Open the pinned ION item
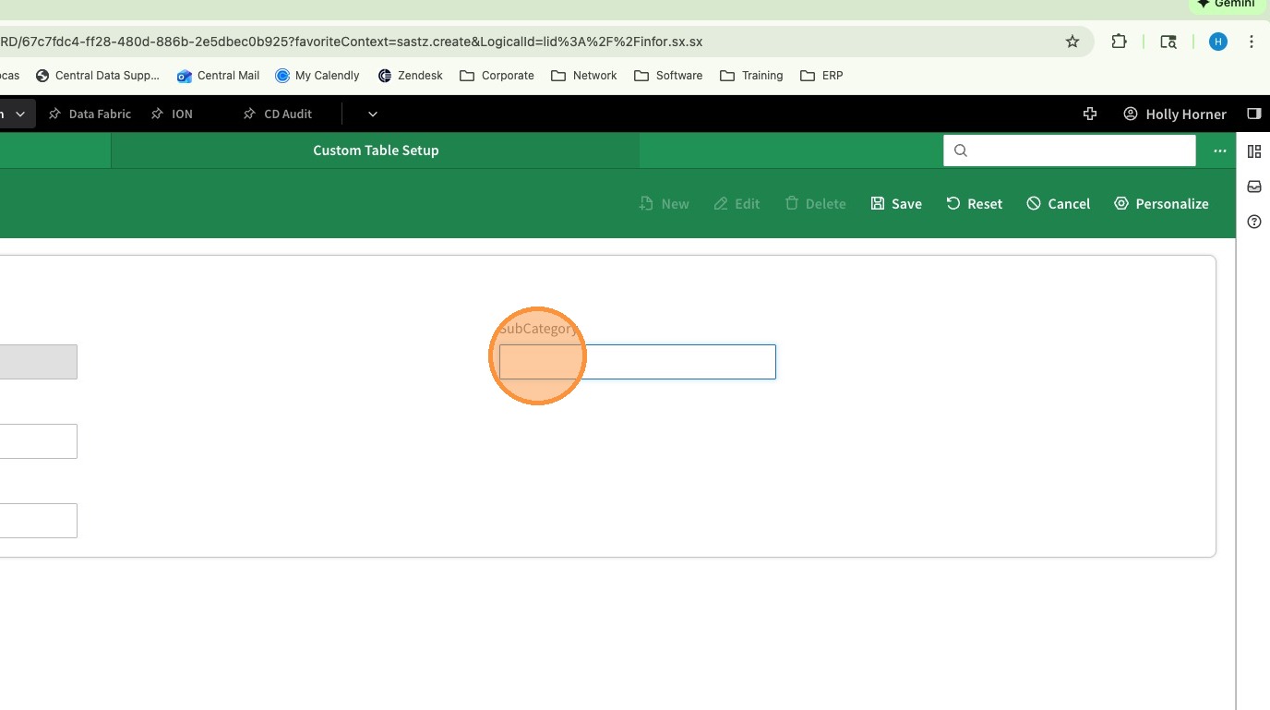Screen dimensions: 1270x710 pyautogui.click(x=172, y=114)
